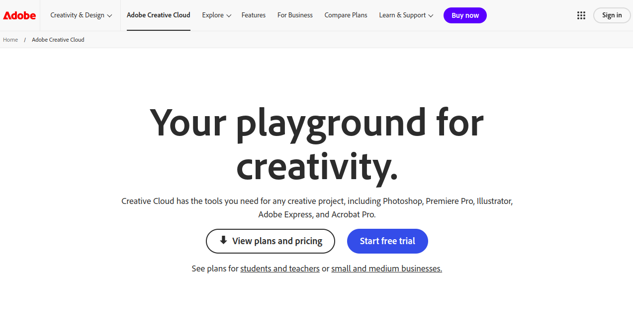The height and width of the screenshot is (331, 633).
Task: Follow the students and teachers link
Action: tap(280, 268)
